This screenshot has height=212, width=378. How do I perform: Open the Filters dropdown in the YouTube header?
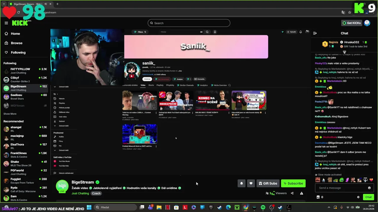140,32
